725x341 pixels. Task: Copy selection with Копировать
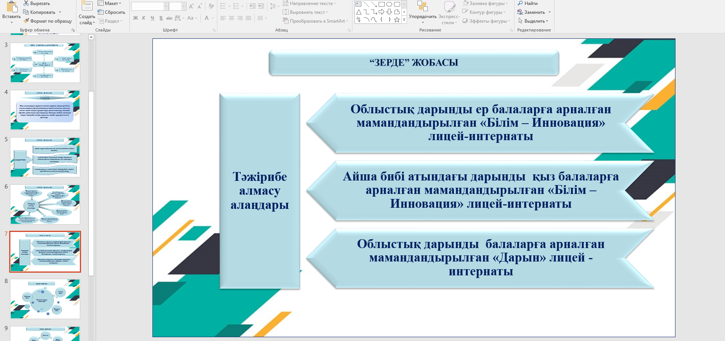coord(39,12)
